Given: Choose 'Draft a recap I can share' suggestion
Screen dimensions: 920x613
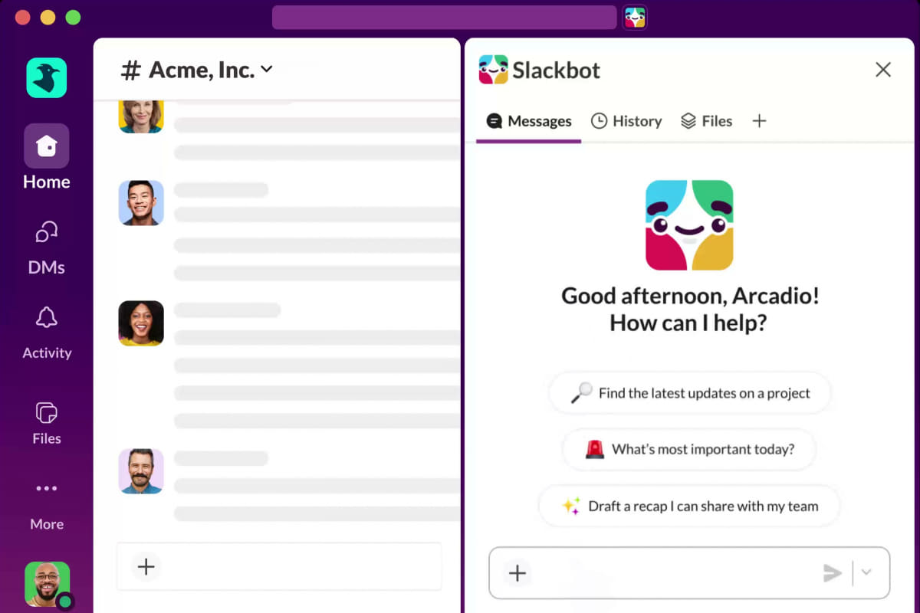Looking at the screenshot, I should coord(689,506).
